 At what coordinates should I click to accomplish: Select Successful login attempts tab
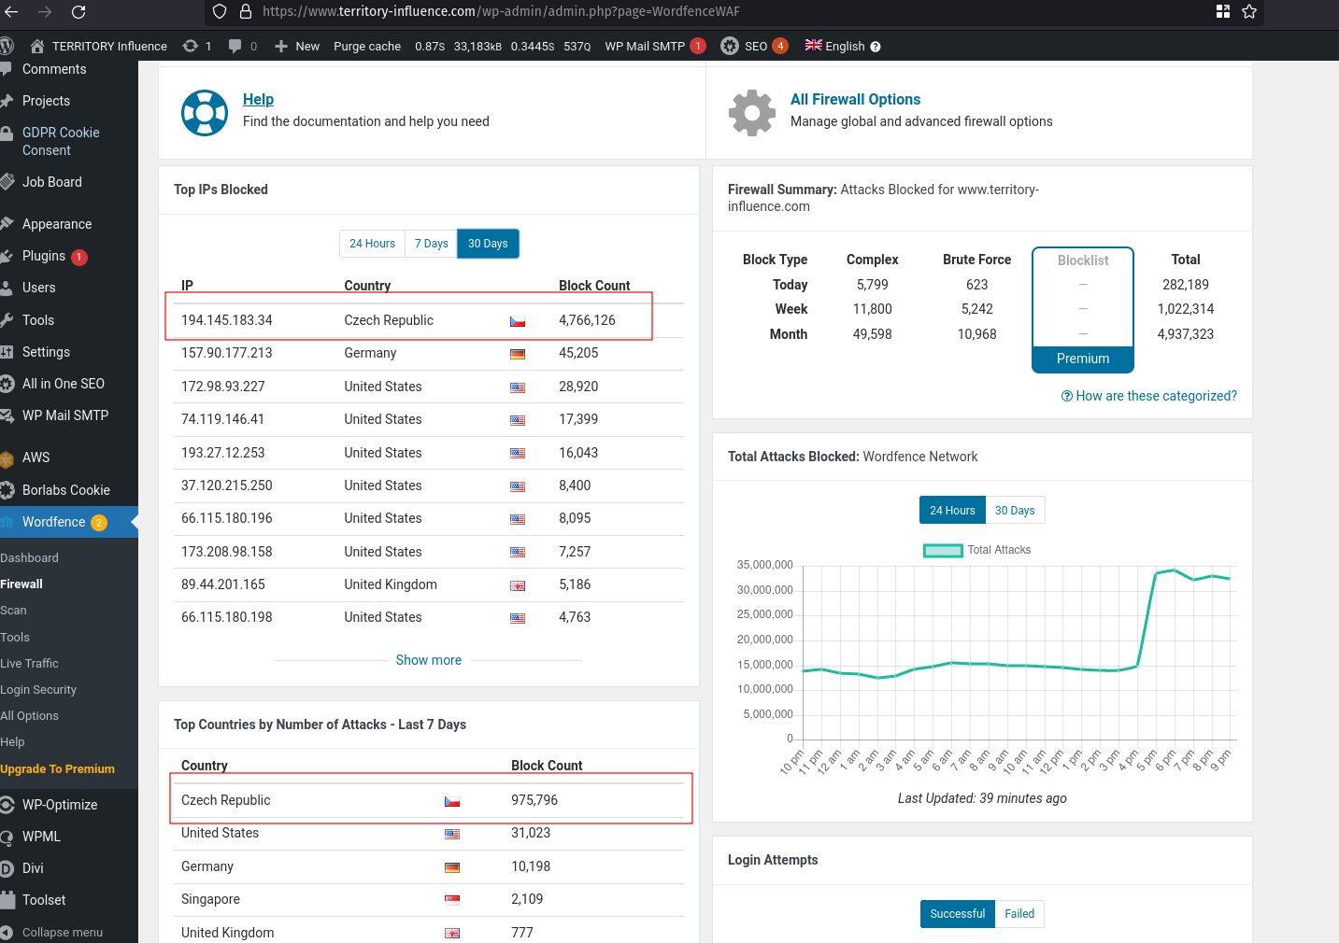point(958,914)
